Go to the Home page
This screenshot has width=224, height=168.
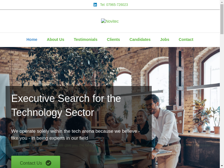click(x=32, y=39)
